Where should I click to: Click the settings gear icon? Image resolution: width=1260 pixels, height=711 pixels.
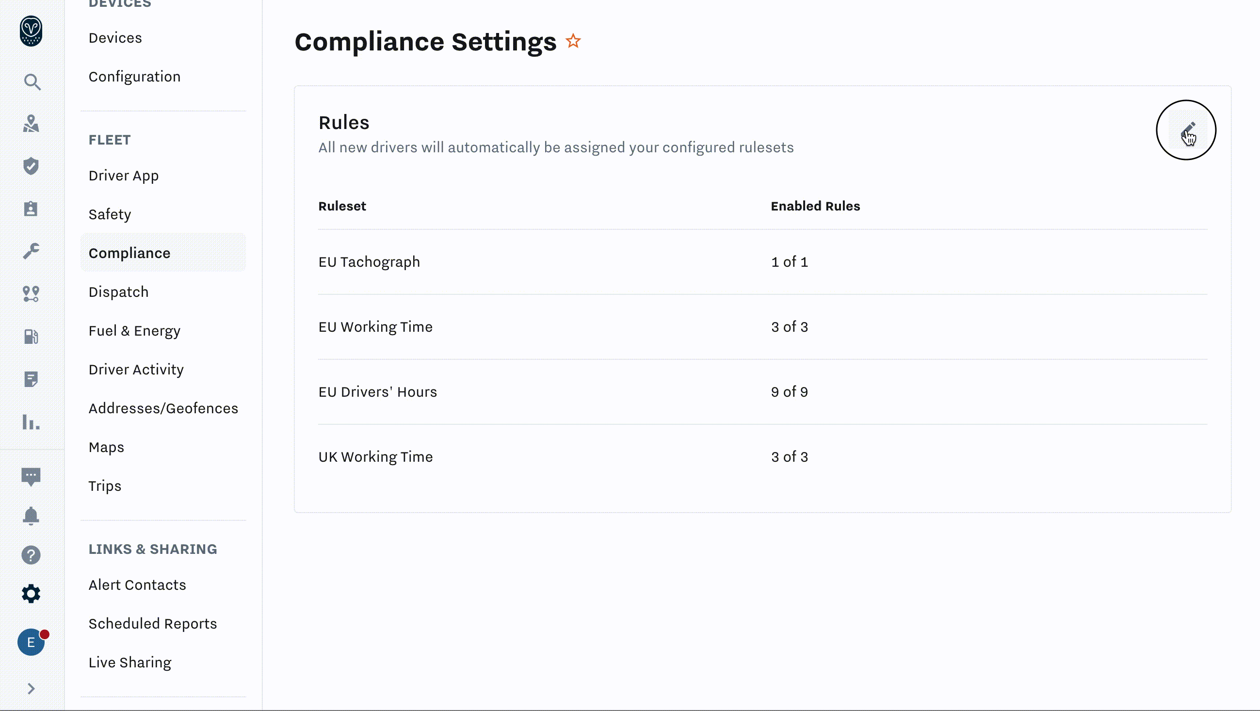tap(30, 593)
